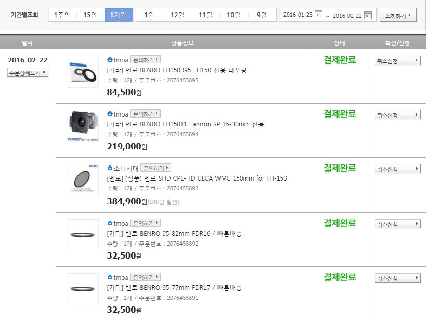Click the start date field 2016-01-23
Viewport: 428px width, 320px height.
pos(298,15)
